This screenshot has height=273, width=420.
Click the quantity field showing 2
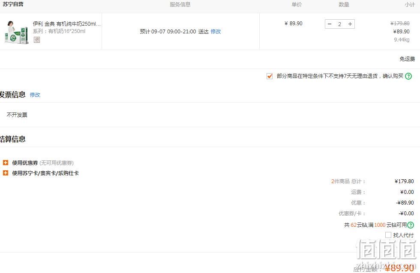(x=339, y=24)
